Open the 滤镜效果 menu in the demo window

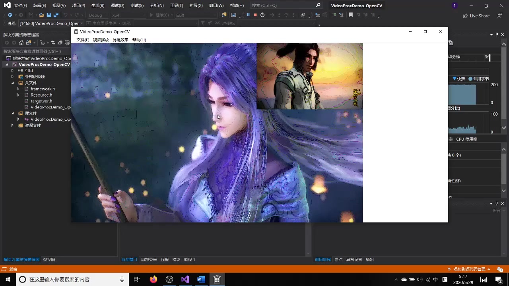[120, 40]
